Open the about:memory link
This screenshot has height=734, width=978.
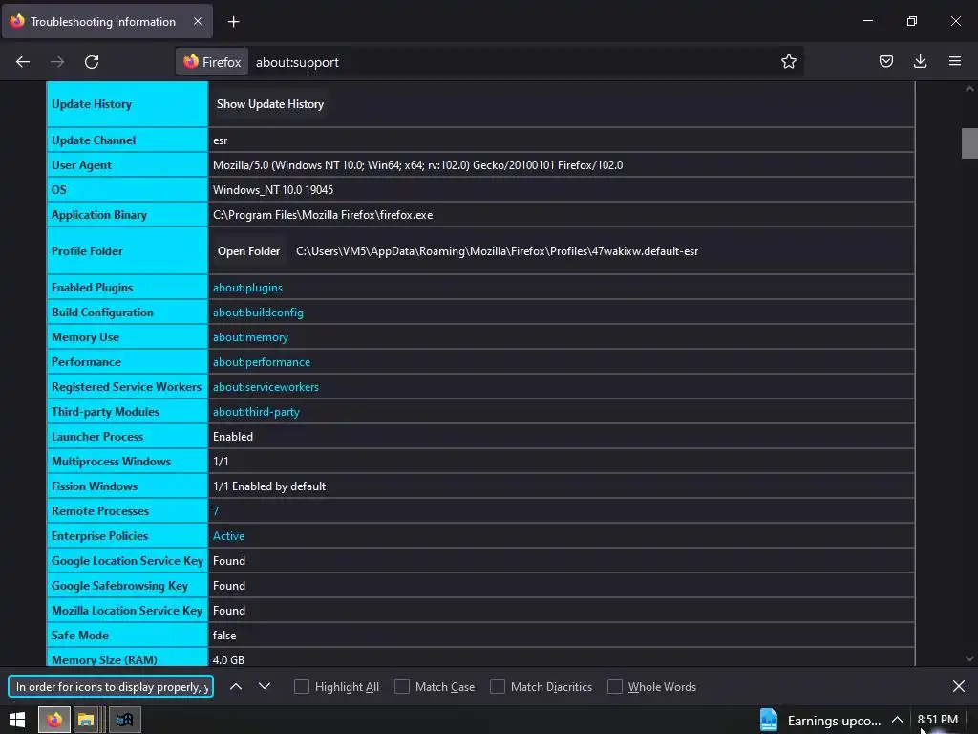251,337
